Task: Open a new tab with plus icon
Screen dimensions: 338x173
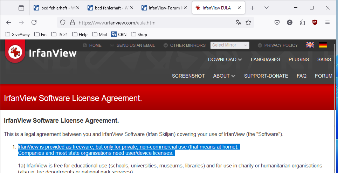Action: tap(253, 8)
